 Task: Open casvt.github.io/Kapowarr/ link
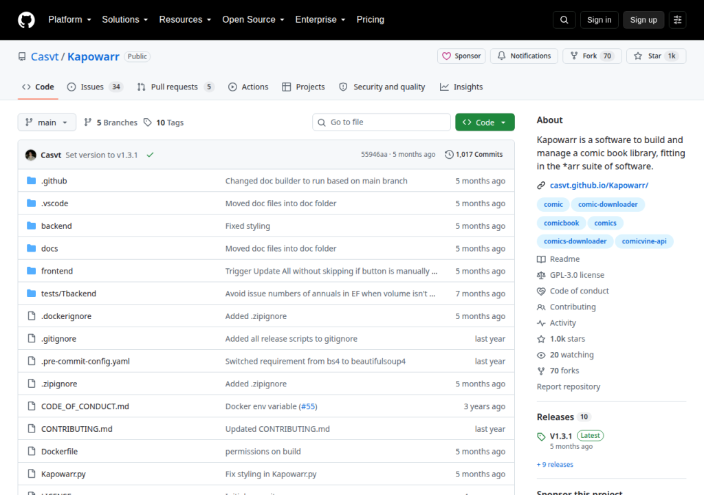point(599,186)
